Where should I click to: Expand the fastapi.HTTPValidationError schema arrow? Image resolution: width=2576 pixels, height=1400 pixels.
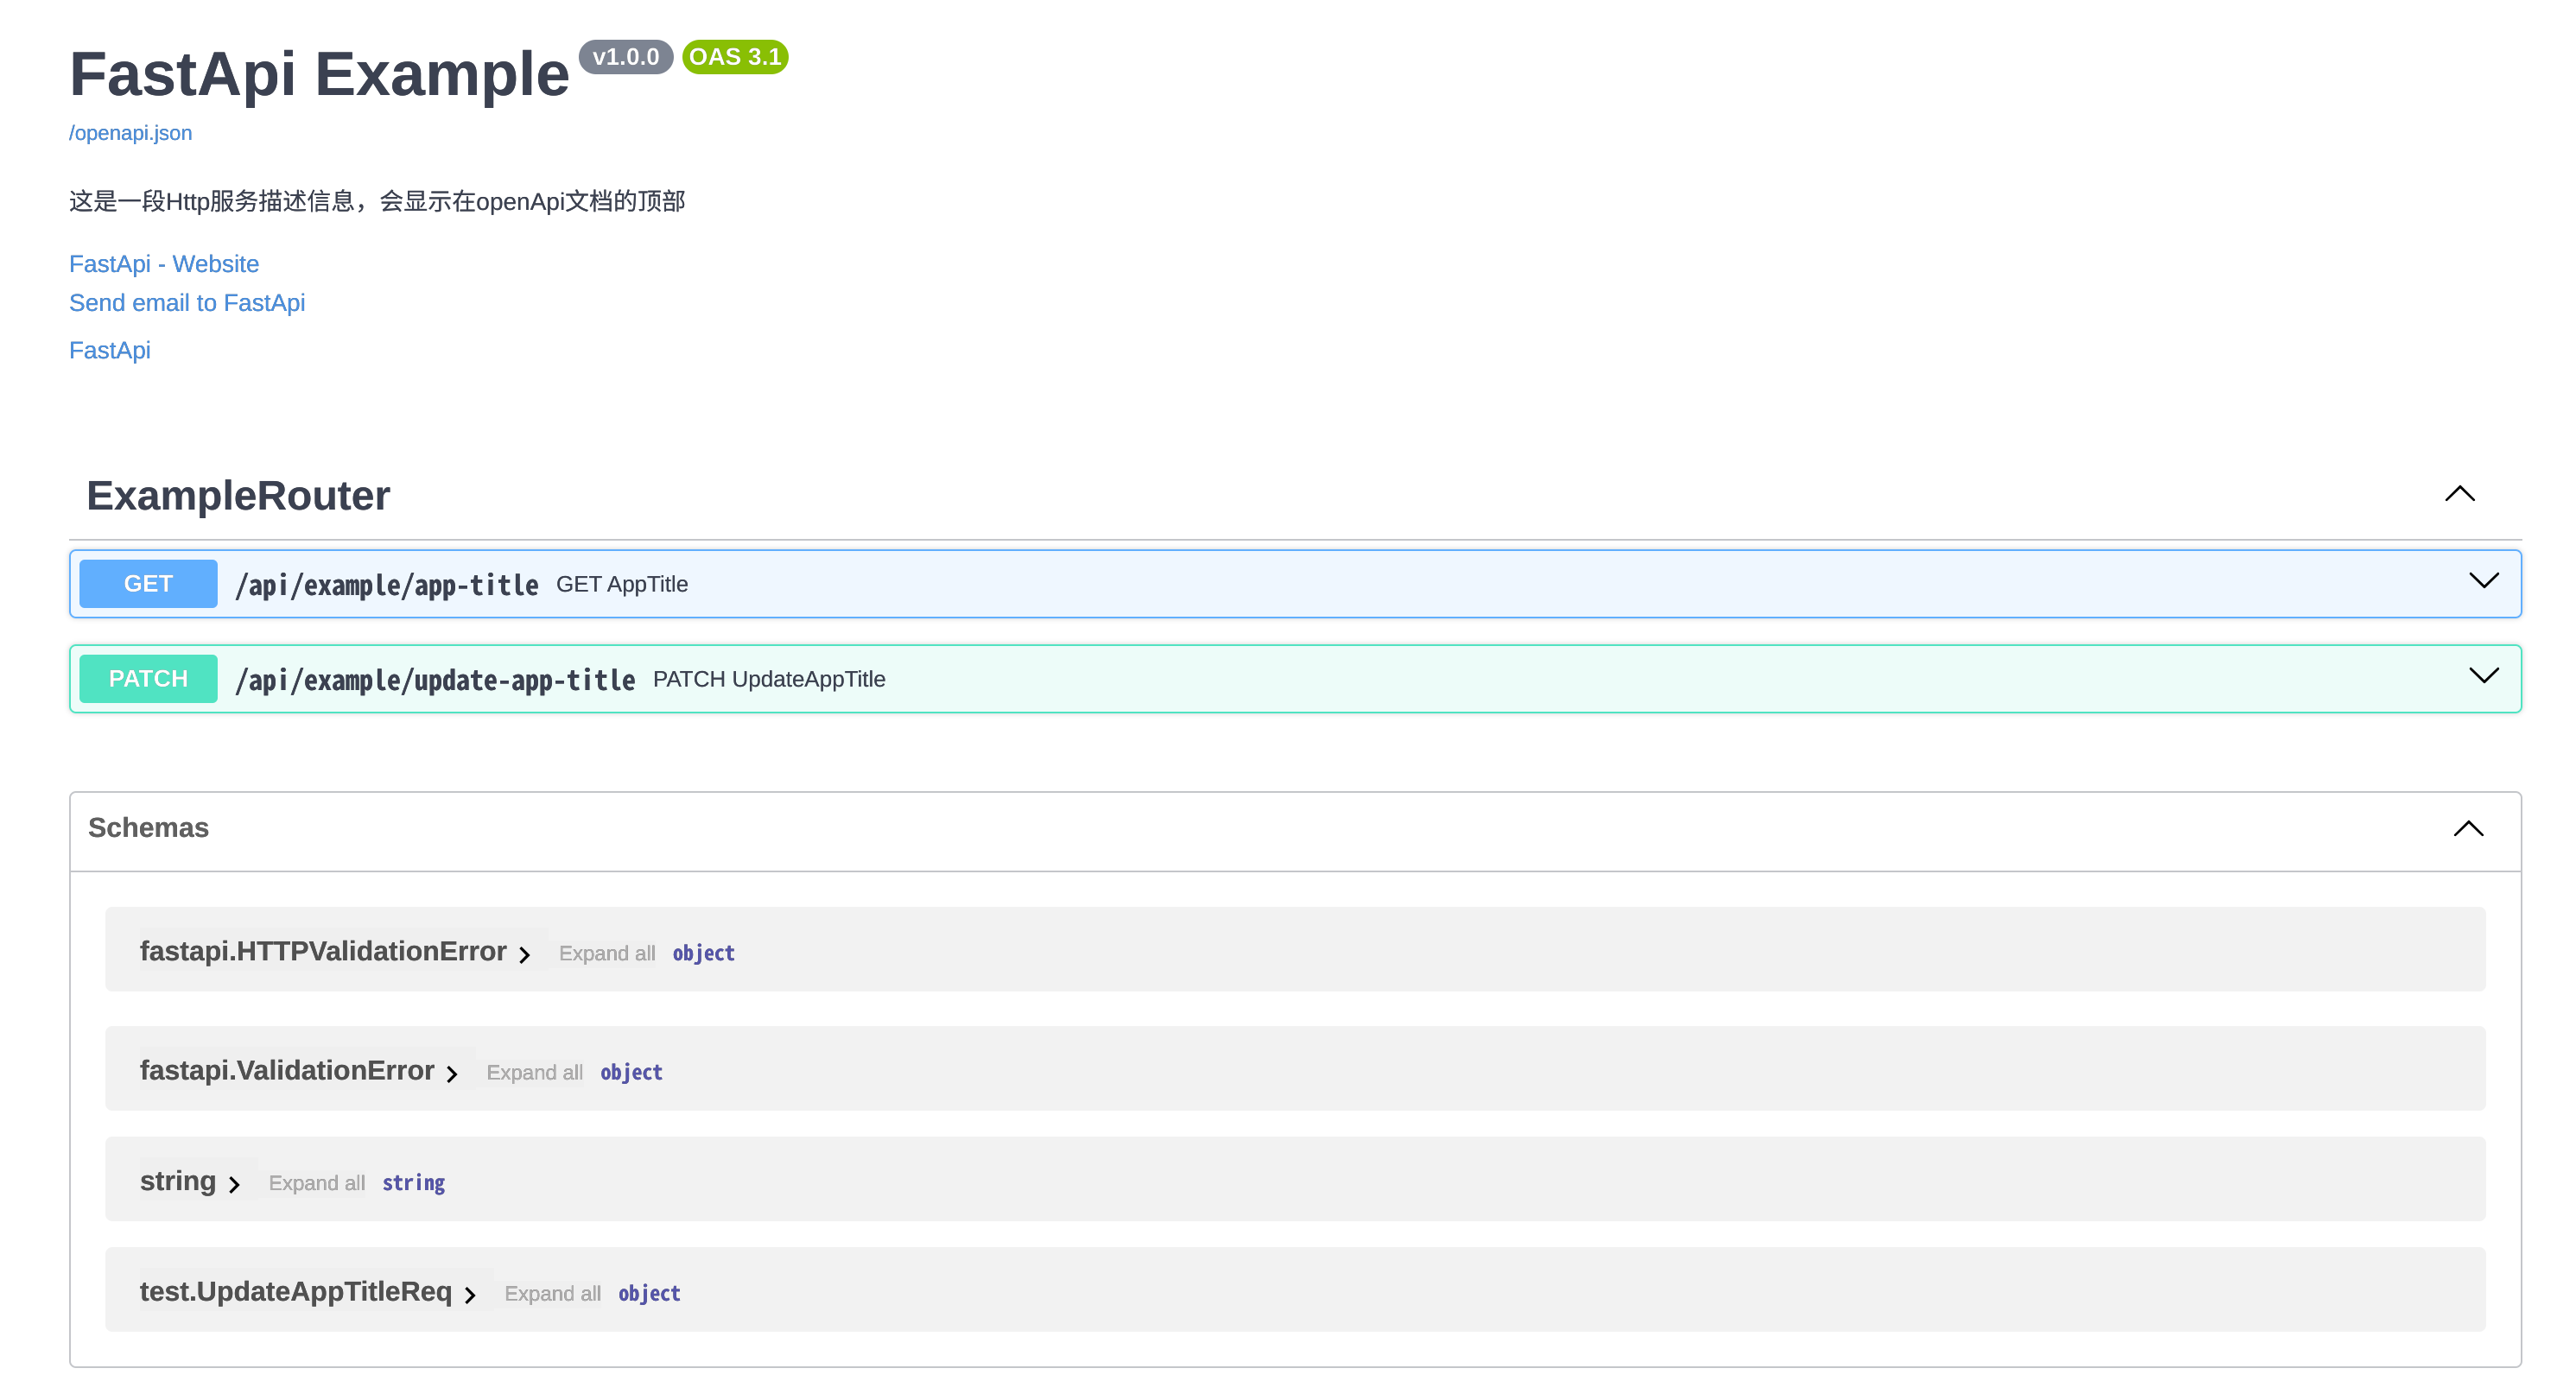tap(524, 955)
